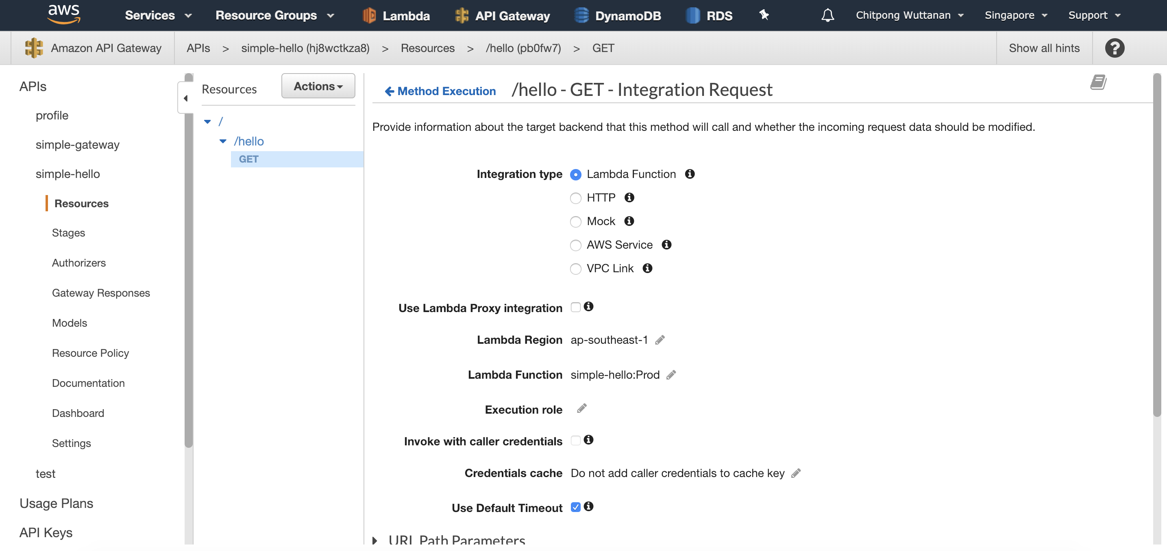Viewport: 1167px width, 551px height.
Task: Select the HTTP integration type
Action: [x=575, y=198]
